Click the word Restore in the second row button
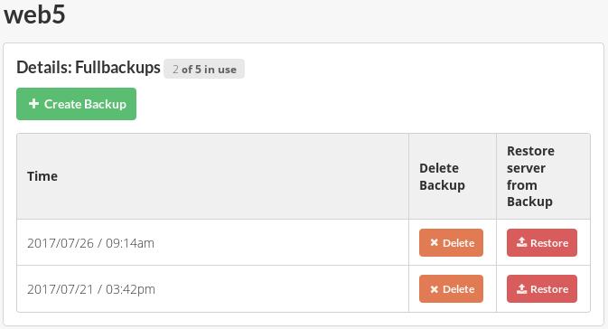The height and width of the screenshot is (329, 608). (549, 289)
